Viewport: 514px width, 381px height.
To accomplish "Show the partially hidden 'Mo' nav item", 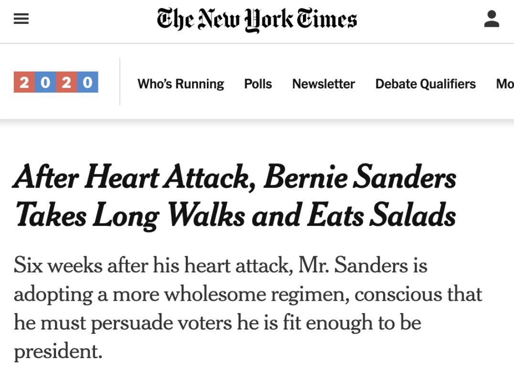I will 505,84.
